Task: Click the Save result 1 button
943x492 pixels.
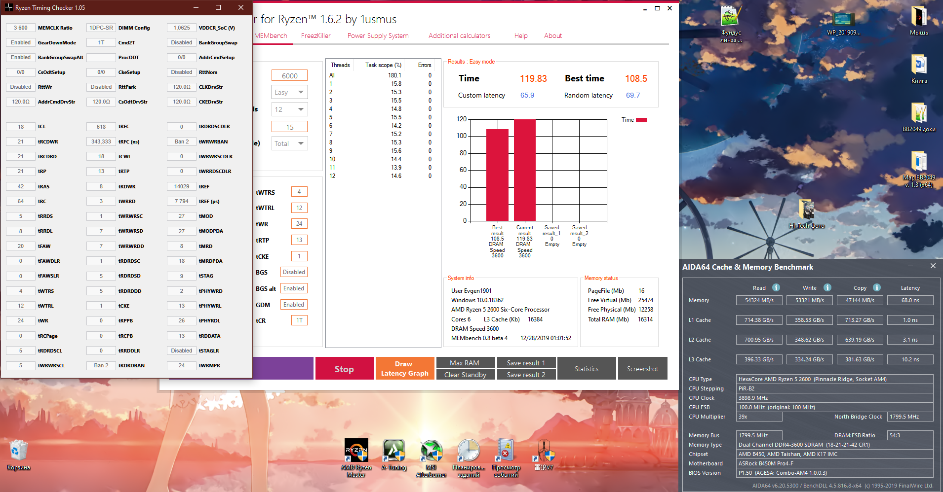Action: coord(526,363)
